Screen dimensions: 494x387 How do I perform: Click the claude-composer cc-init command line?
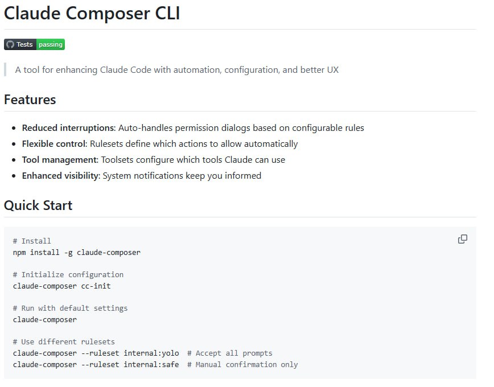(x=61, y=286)
